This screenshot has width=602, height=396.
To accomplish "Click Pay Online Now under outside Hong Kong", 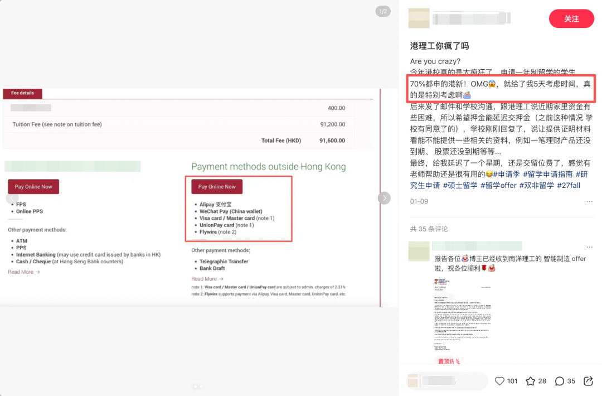I will coord(217,187).
